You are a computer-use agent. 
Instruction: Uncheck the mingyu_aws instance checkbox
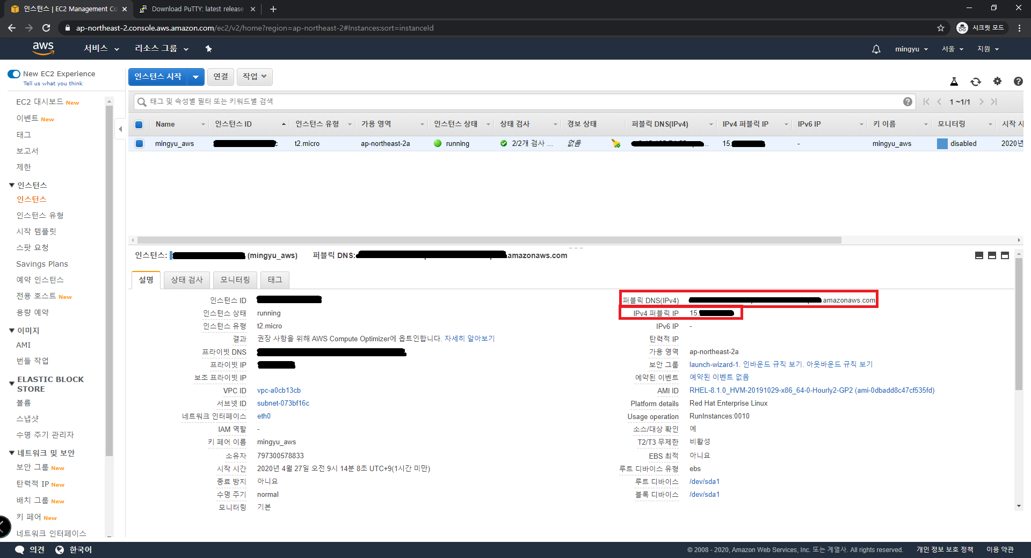pyautogui.click(x=139, y=143)
